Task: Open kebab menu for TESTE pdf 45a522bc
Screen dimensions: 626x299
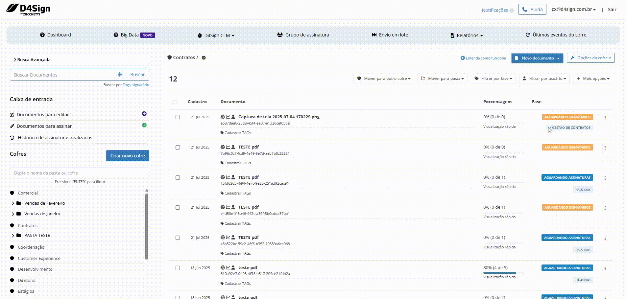Action: click(x=605, y=238)
